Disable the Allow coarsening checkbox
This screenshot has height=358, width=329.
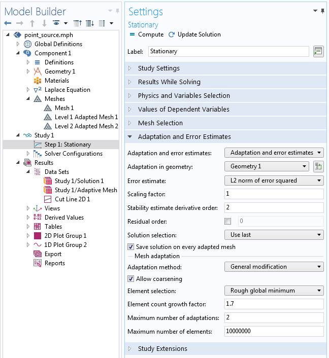(131, 279)
